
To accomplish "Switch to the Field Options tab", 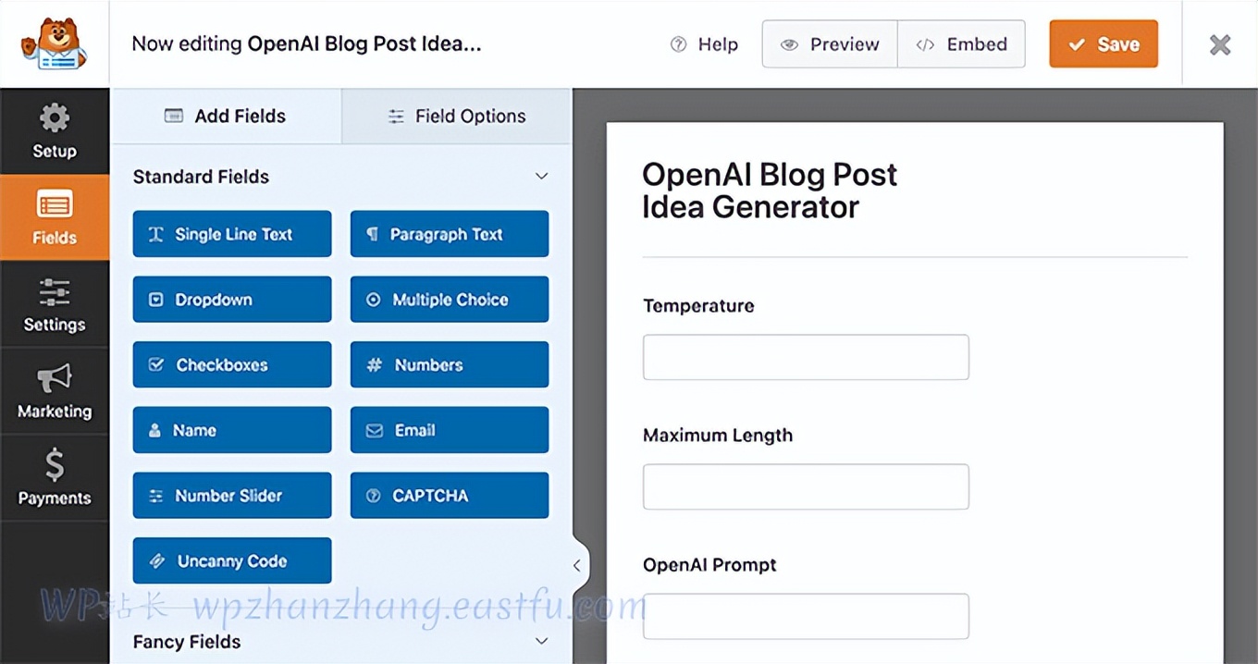I will (x=457, y=117).
